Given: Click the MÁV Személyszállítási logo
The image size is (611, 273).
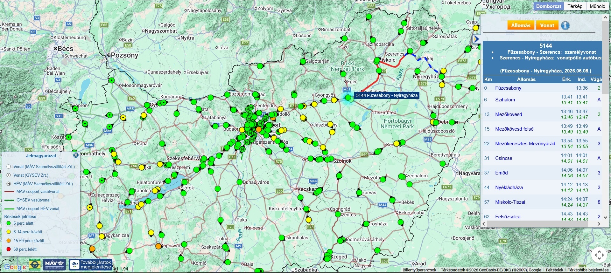Looking at the screenshot, I should click(54, 264).
